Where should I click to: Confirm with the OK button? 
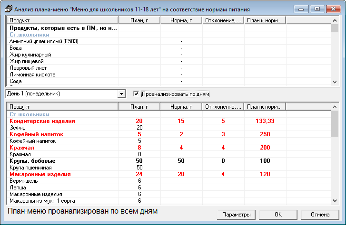[x=278, y=215]
